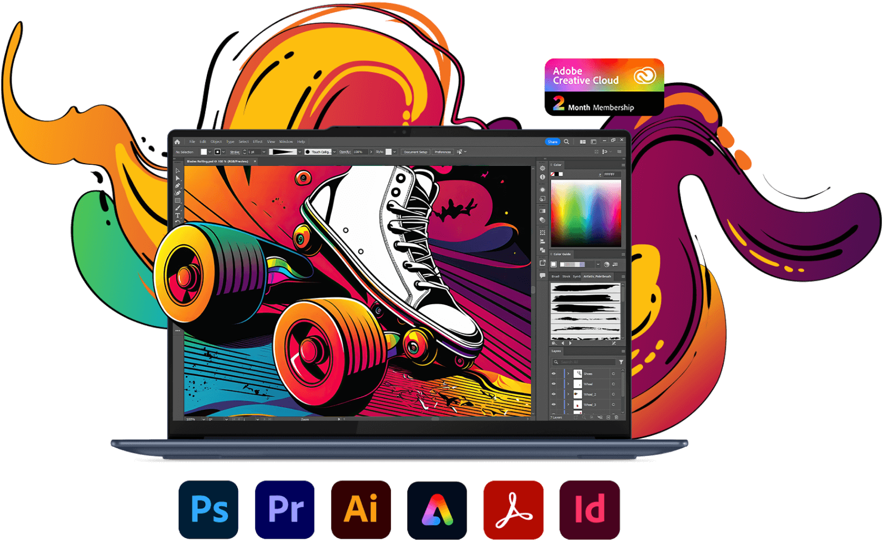
Task: Open the Window menu
Action: [286, 142]
